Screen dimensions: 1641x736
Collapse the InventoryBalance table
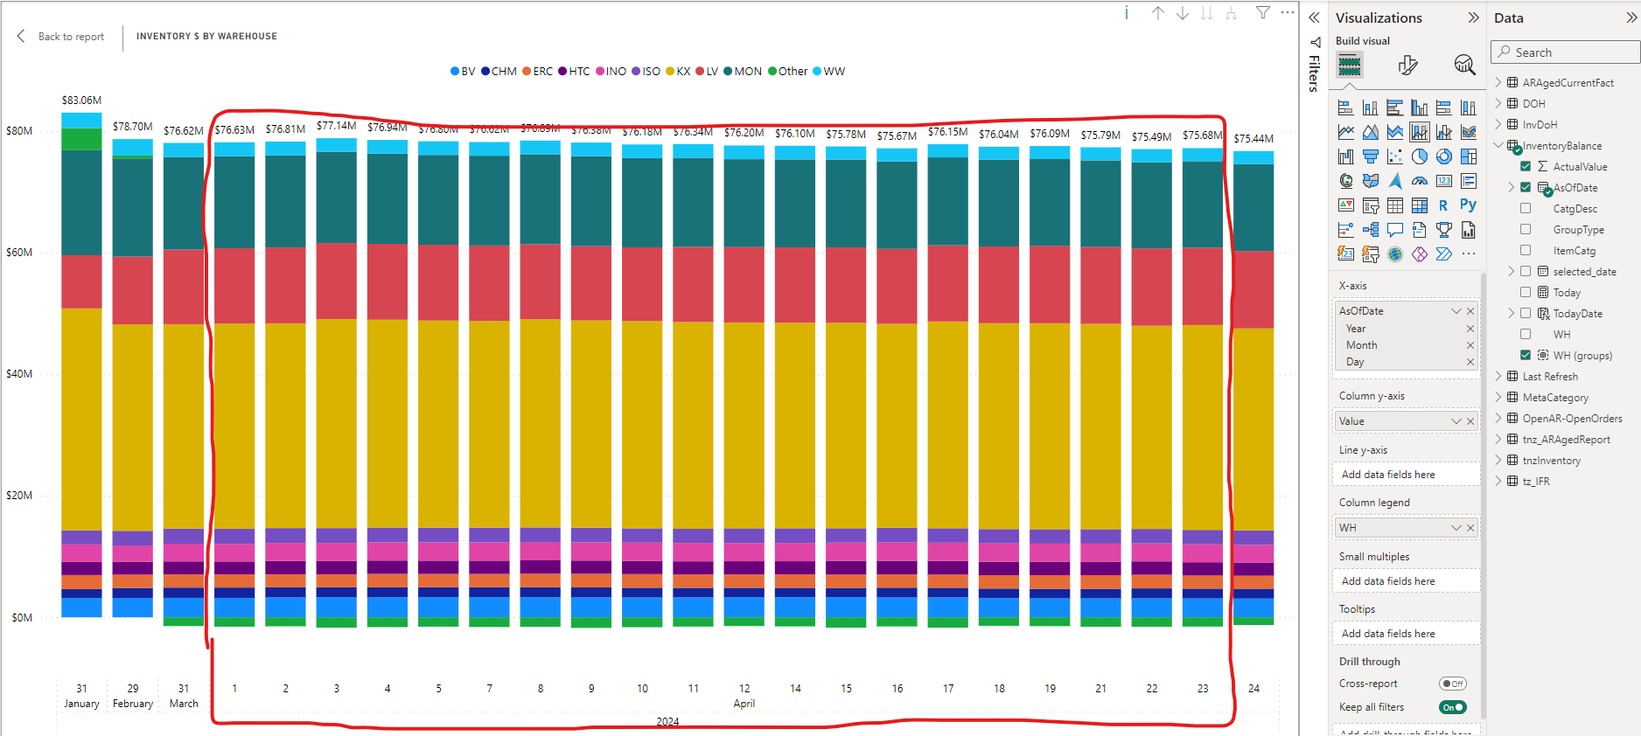1498,145
